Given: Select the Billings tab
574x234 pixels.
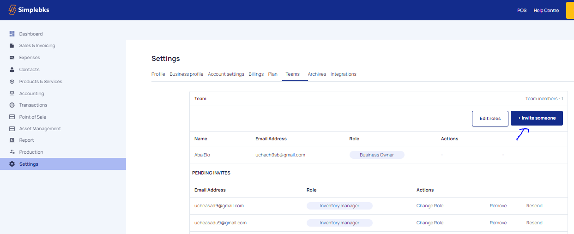Looking at the screenshot, I should [256, 74].
